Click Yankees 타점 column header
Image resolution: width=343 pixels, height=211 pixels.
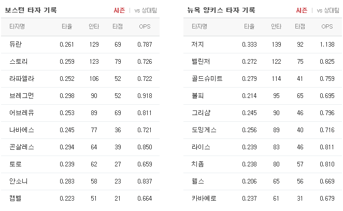(x=300, y=26)
